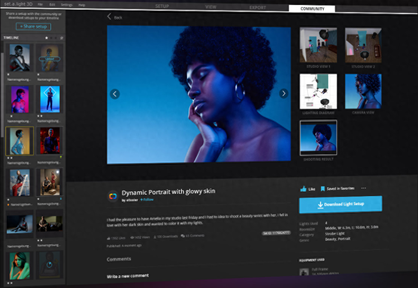Switch to the SETUP tab
Image resolution: width=418 pixels, height=288 pixels.
coord(162,6)
